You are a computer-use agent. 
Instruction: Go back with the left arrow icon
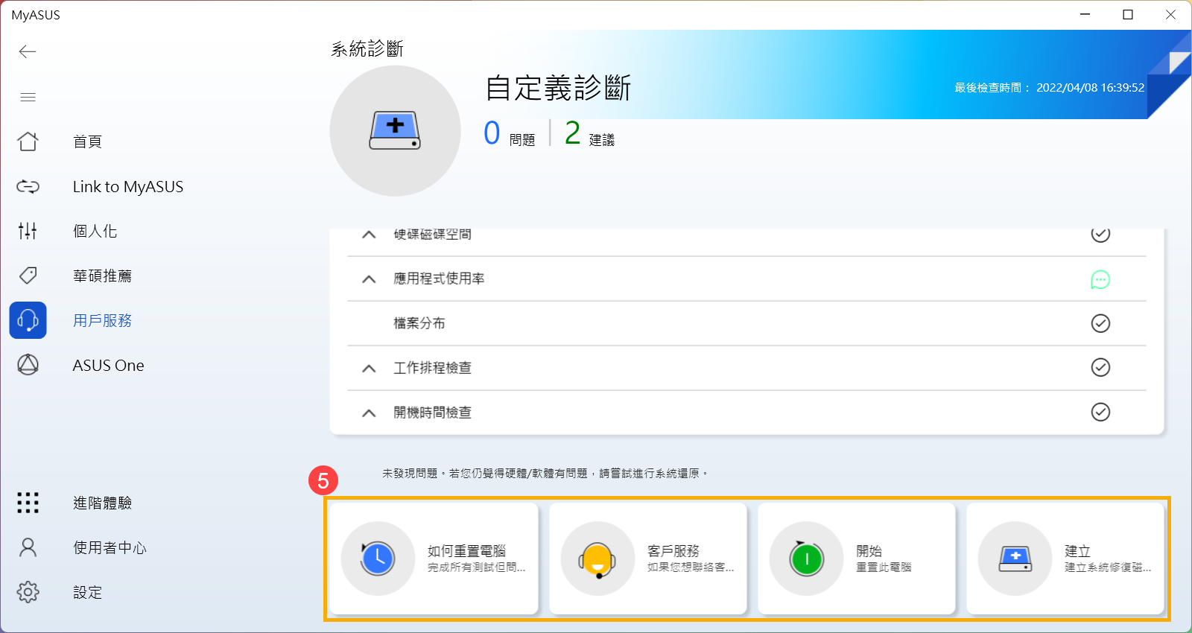click(x=28, y=51)
